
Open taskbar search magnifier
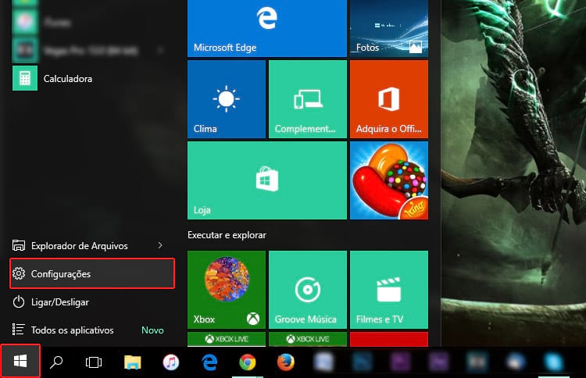tap(56, 362)
